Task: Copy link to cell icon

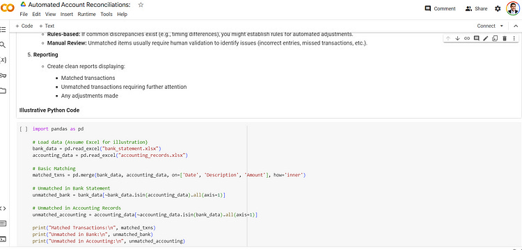Action: point(467,38)
